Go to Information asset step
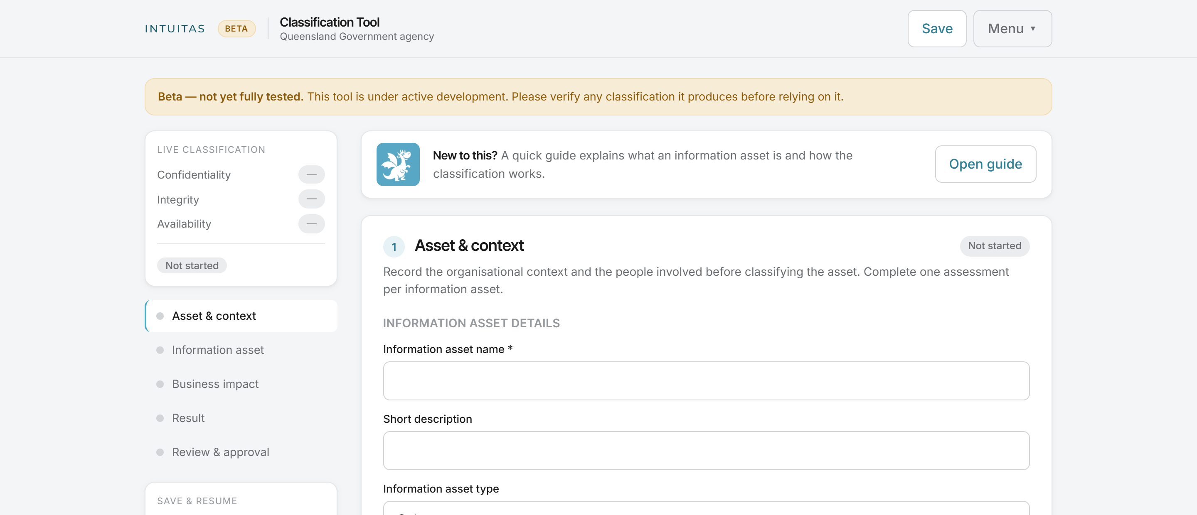Viewport: 1197px width, 515px height. [x=241, y=350]
